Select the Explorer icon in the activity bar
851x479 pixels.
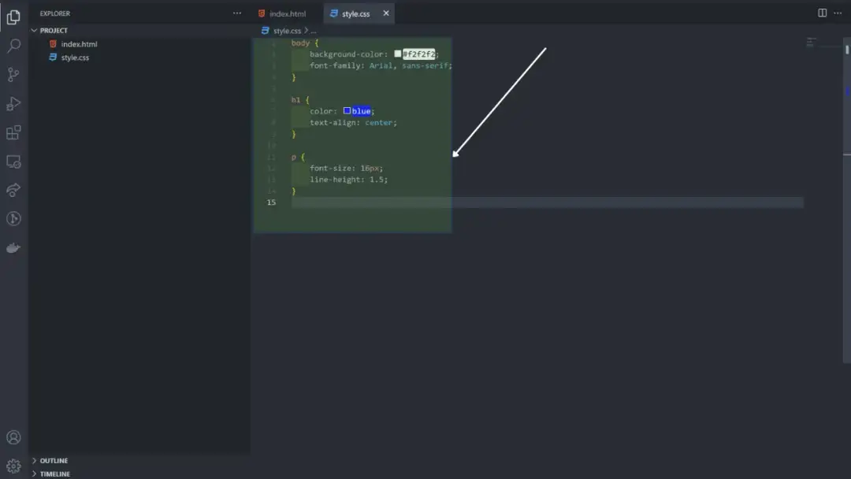tap(13, 17)
